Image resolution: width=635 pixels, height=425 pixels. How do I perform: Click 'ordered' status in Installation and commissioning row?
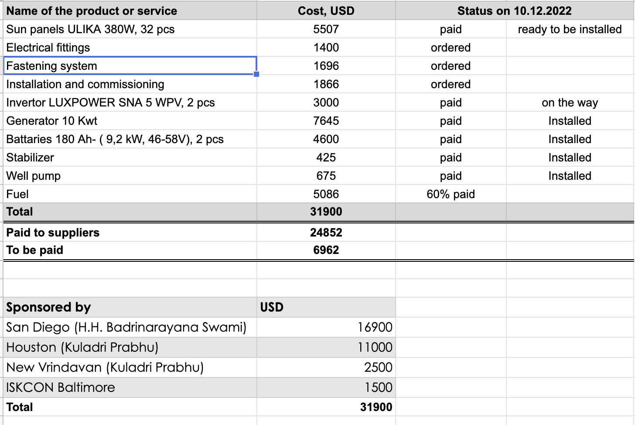coord(451,84)
